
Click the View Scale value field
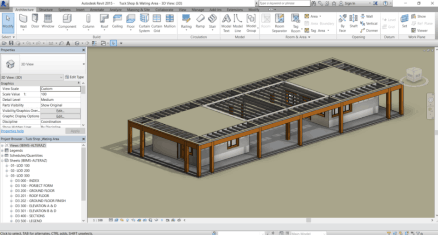(60, 89)
